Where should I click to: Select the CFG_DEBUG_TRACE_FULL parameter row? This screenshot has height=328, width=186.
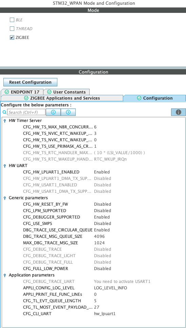(94, 262)
